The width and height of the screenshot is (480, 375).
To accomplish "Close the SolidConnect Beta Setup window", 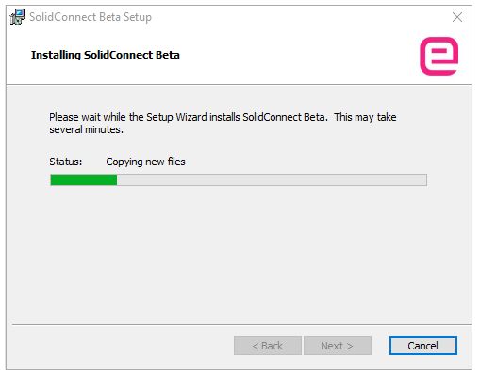I will (457, 17).
